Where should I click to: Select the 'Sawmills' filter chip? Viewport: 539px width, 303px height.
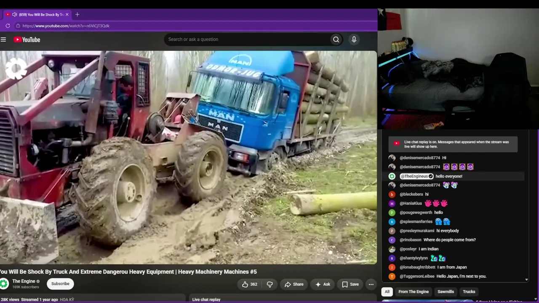pyautogui.click(x=446, y=292)
